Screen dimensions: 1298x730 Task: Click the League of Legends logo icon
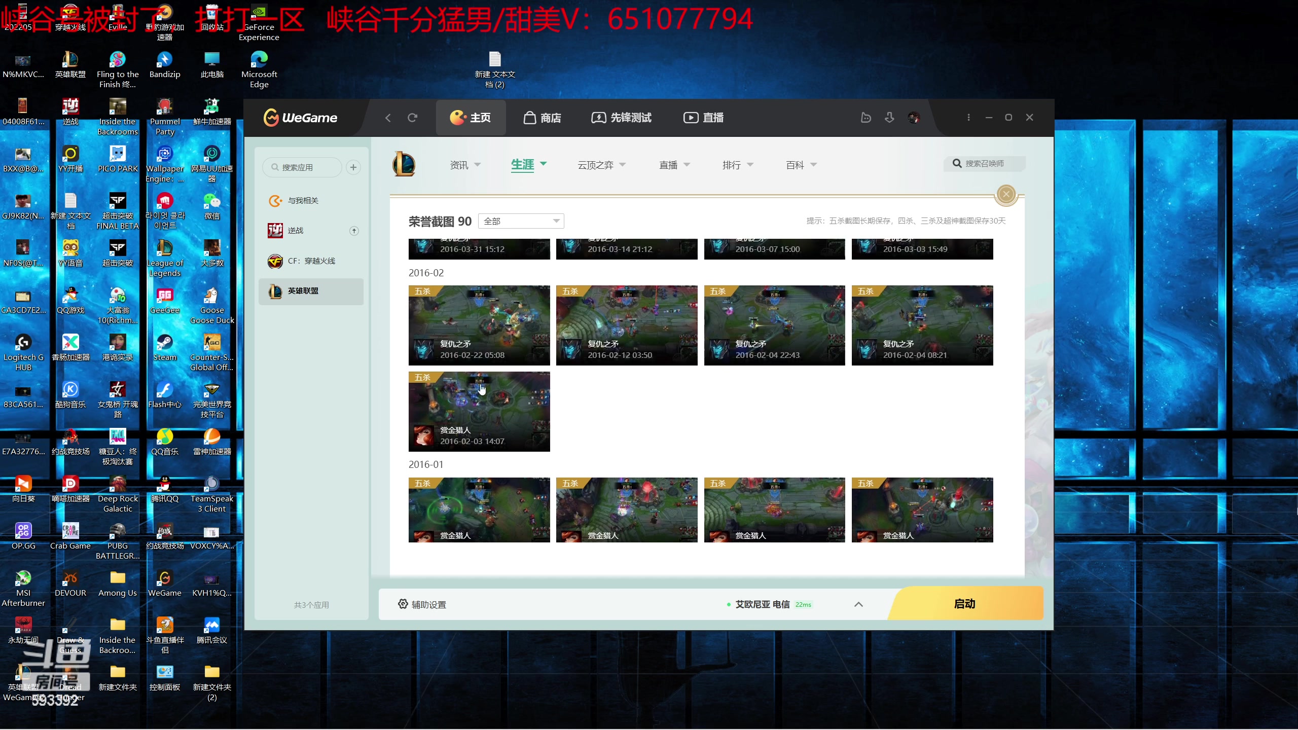coord(404,164)
